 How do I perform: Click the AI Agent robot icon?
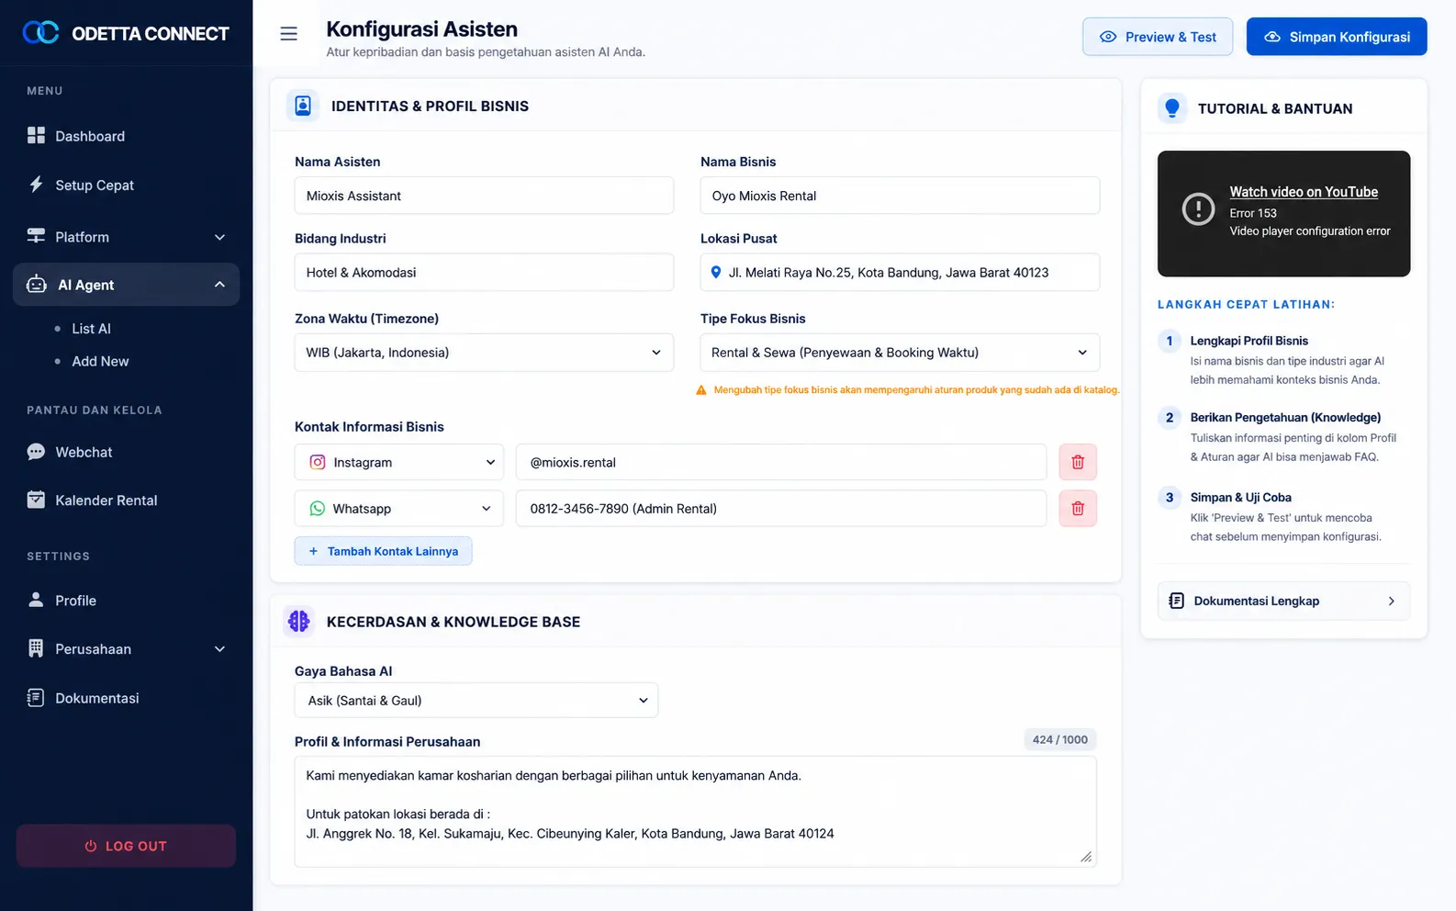[x=37, y=285]
